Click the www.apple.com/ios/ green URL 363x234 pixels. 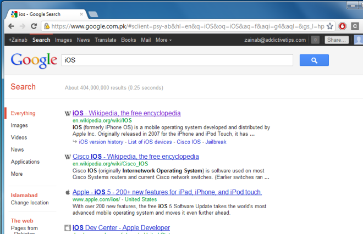pos(96,199)
